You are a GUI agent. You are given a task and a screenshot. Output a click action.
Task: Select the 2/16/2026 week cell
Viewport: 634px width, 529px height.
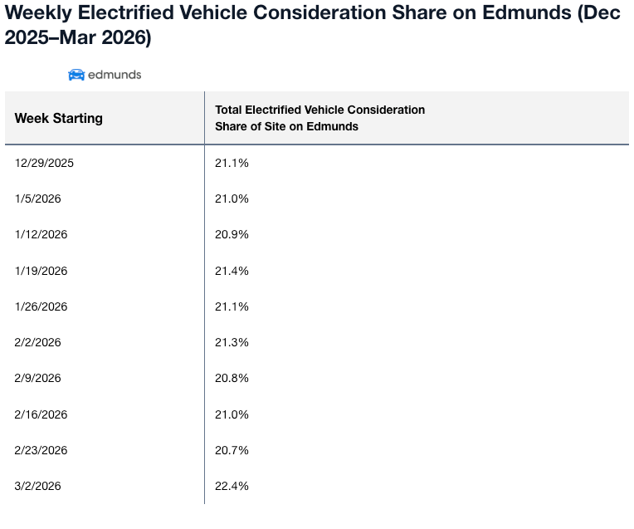point(41,414)
